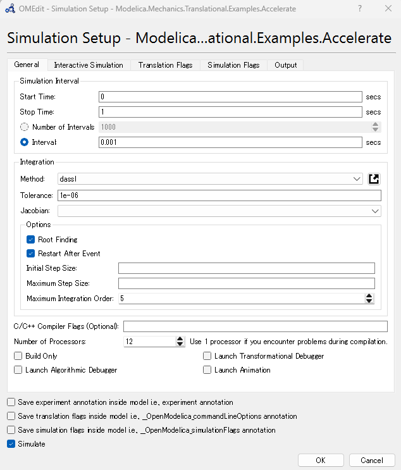Toggle Restart After Event checkbox

coord(30,254)
